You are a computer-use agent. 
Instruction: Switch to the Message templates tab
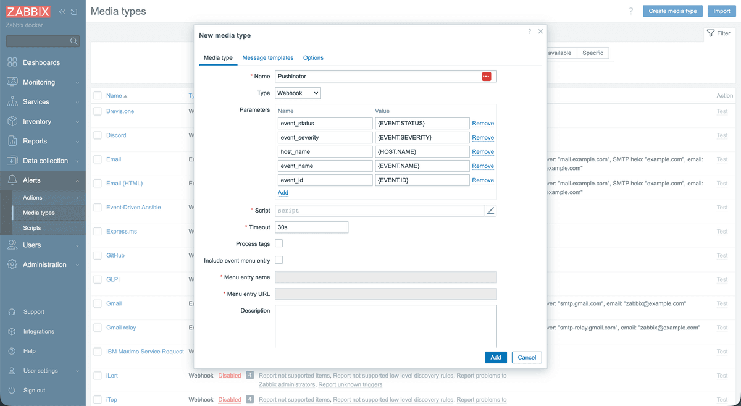point(268,57)
